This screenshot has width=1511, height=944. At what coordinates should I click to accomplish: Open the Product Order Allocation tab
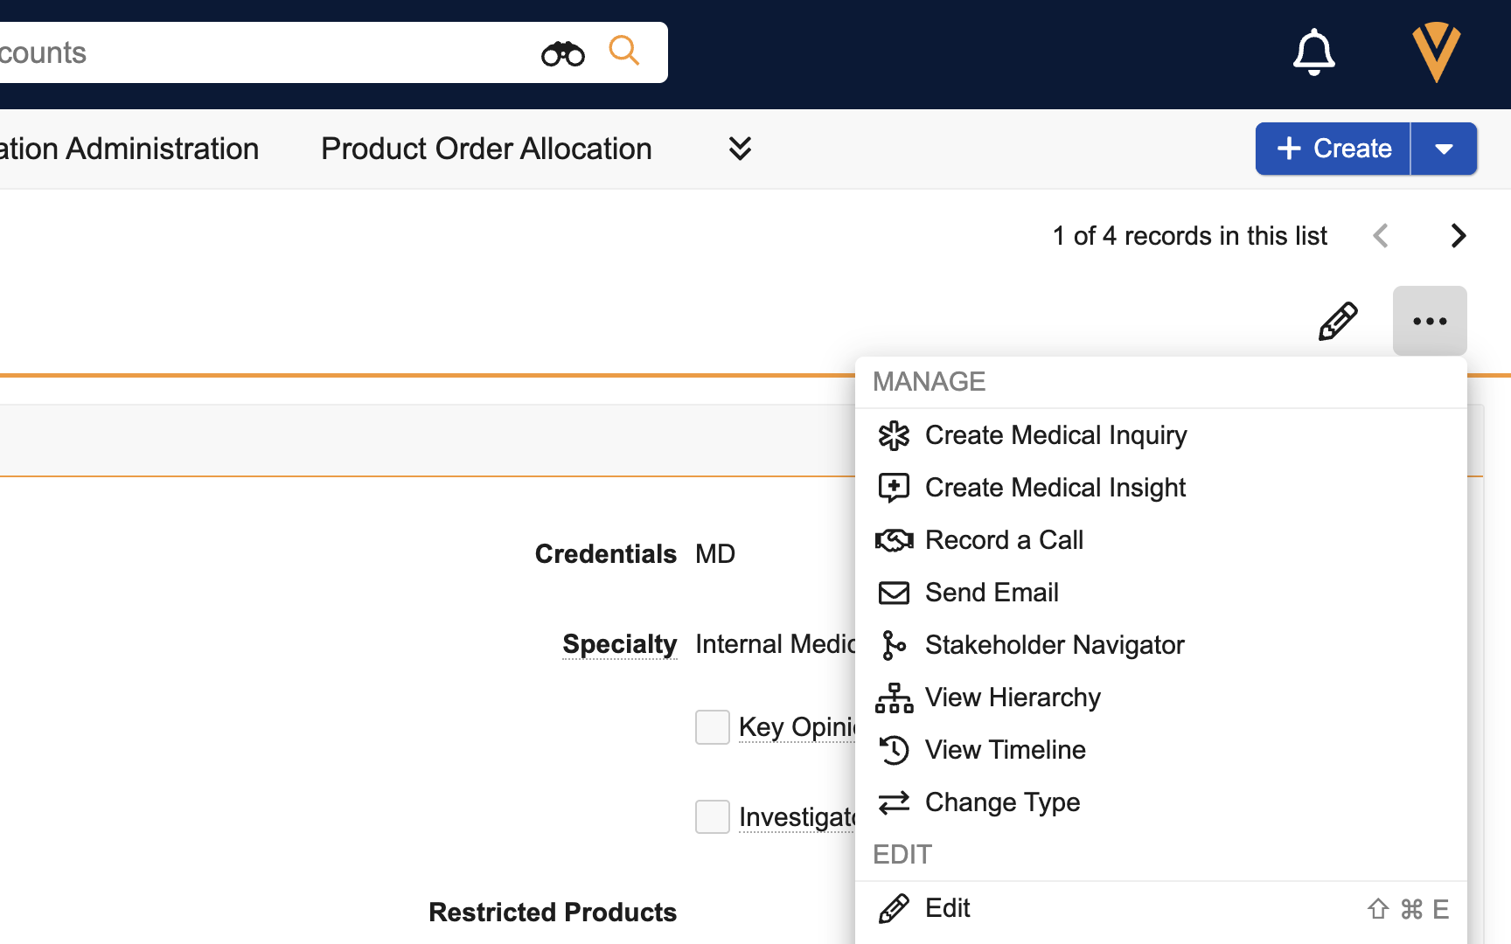486,149
